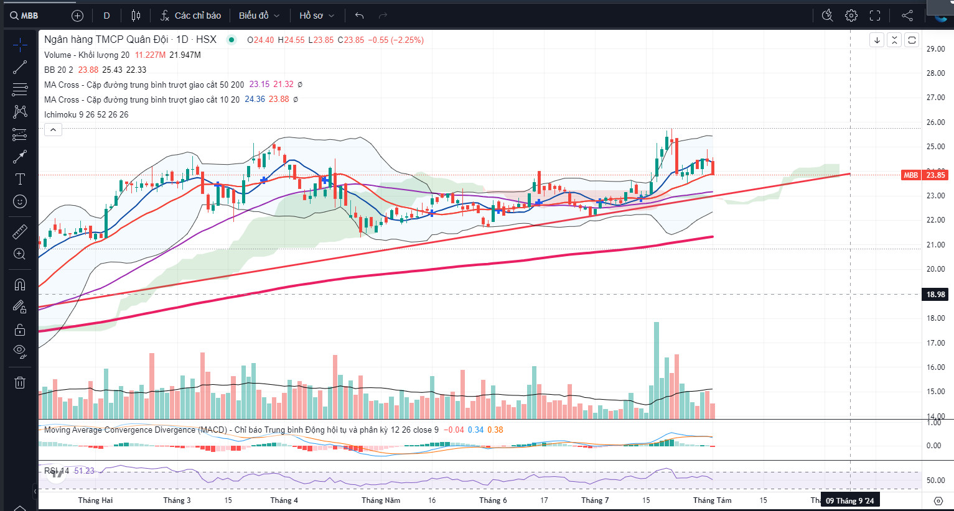
Task: Expand the Biểu đồ dropdown
Action: click(x=259, y=16)
